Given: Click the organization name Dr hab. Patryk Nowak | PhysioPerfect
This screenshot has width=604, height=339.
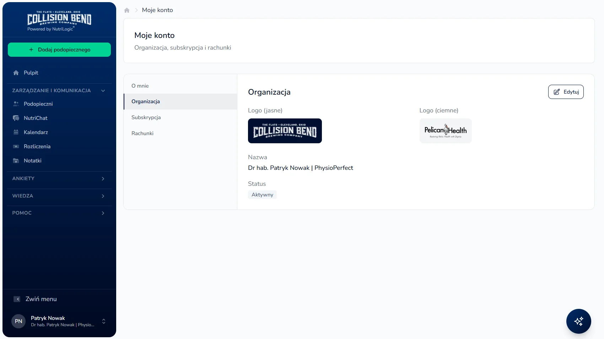Looking at the screenshot, I should coord(301,168).
